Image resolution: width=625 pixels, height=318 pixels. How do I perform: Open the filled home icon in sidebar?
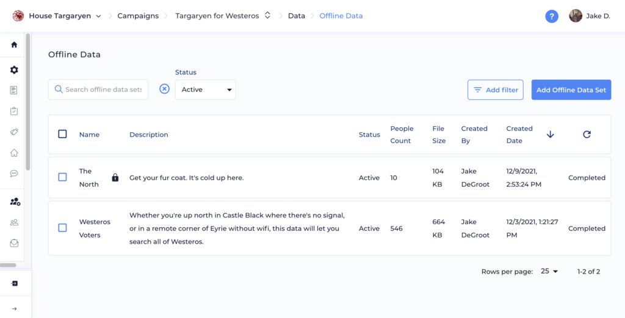14,44
